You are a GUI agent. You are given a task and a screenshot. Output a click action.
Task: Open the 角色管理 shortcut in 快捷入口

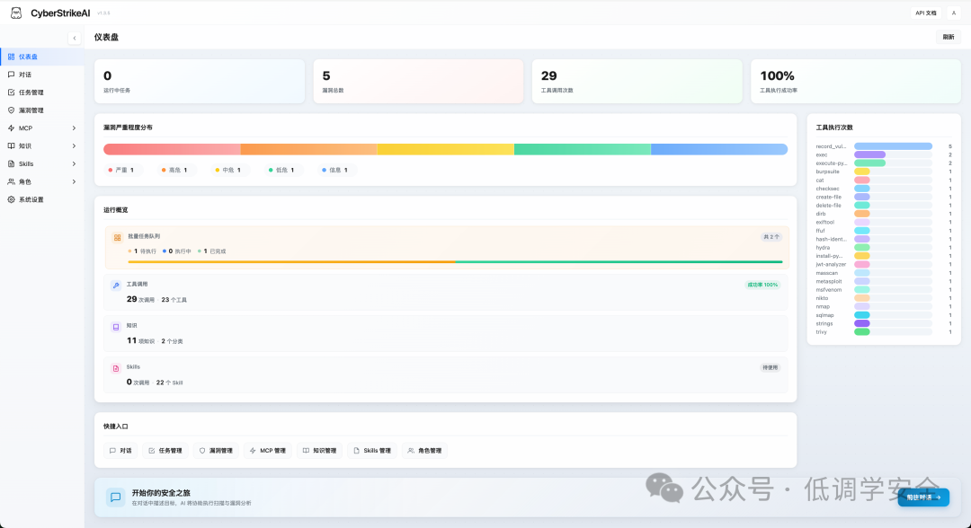coord(424,451)
